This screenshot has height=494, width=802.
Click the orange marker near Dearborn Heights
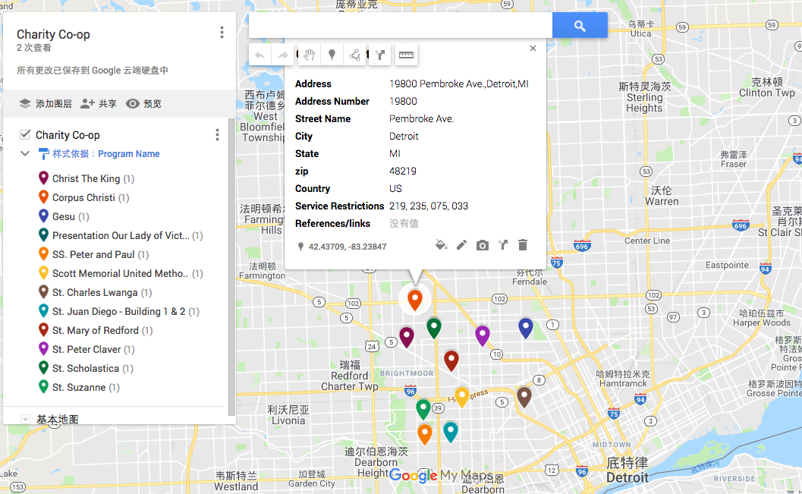425,433
